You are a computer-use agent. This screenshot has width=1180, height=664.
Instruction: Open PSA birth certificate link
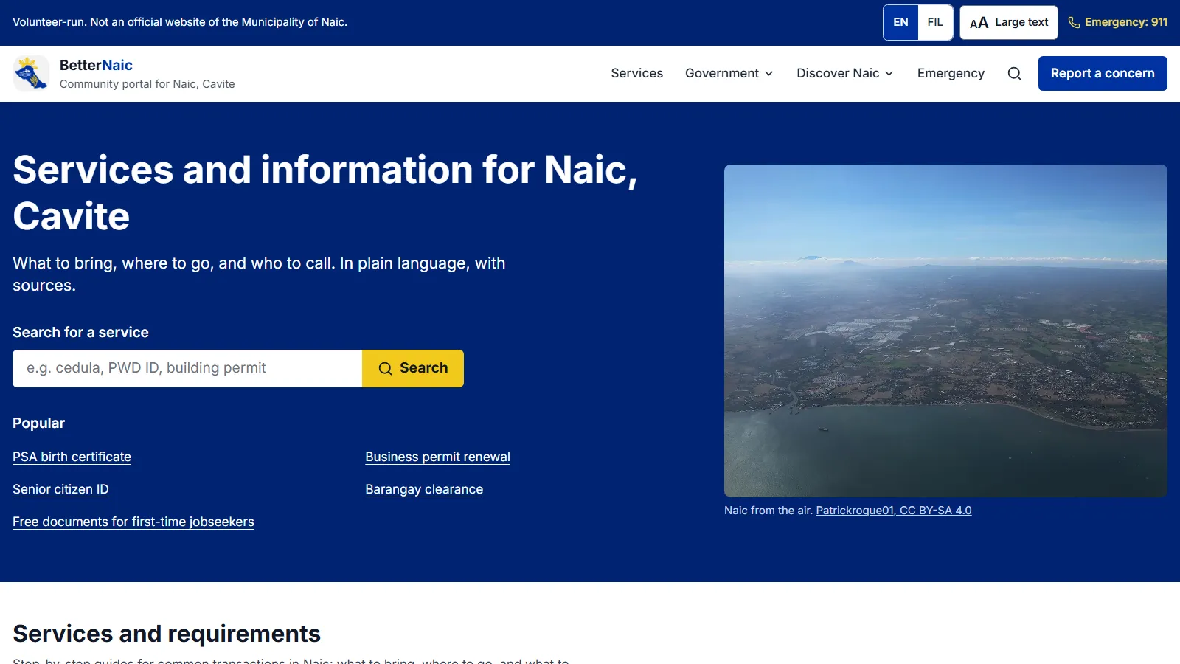coord(72,457)
